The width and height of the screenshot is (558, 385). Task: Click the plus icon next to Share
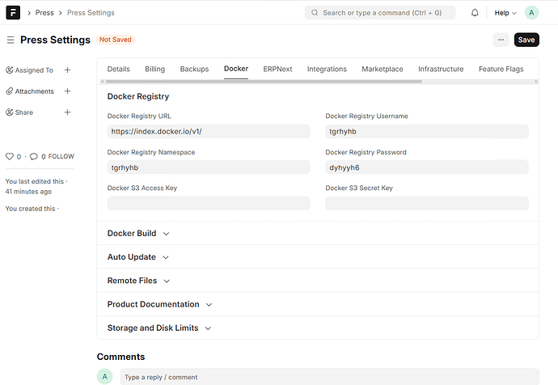[67, 112]
